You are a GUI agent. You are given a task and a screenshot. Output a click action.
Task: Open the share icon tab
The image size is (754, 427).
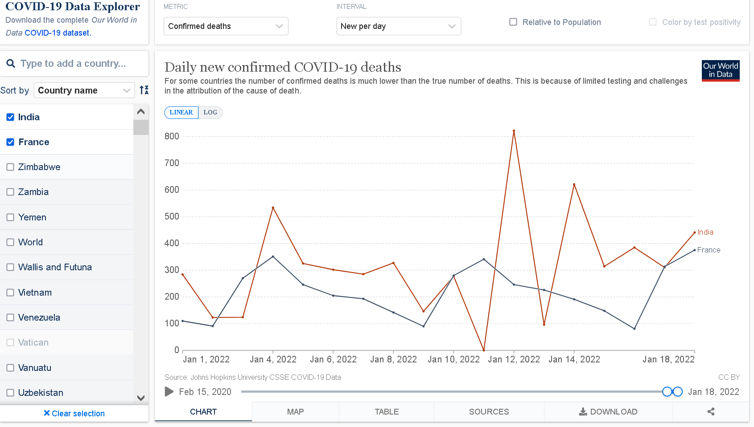711,411
